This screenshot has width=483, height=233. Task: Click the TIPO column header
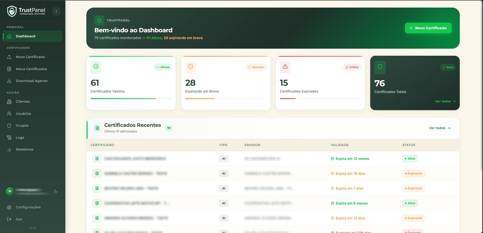(x=223, y=145)
